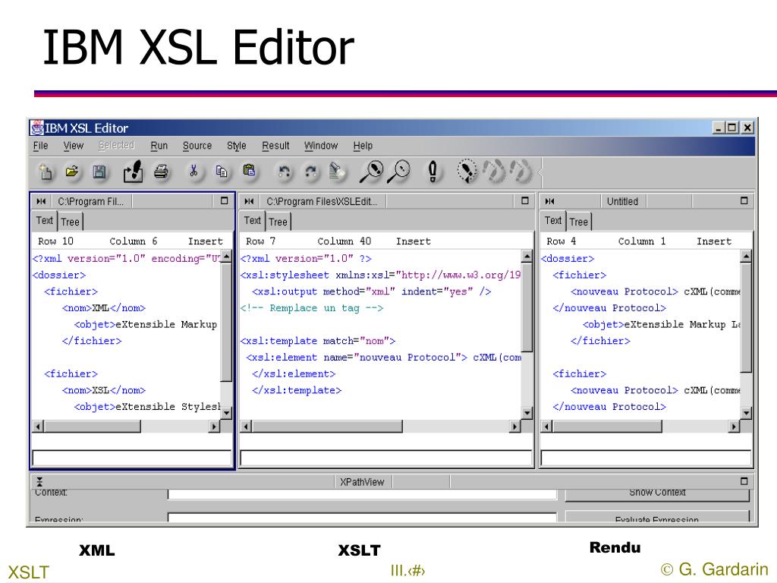Viewport: 777px width, 583px height.
Task: Click the Cut scissors icon
Action: click(x=193, y=172)
